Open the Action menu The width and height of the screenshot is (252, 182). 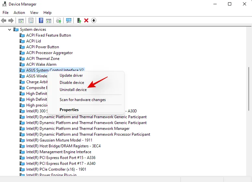tap(19, 13)
